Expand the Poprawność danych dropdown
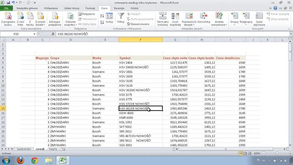The image size is (293, 165). tap(189, 23)
